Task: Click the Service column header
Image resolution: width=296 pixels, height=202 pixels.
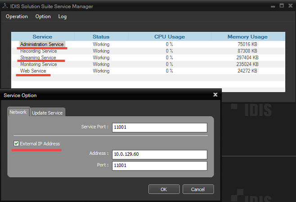Action: click(42, 37)
